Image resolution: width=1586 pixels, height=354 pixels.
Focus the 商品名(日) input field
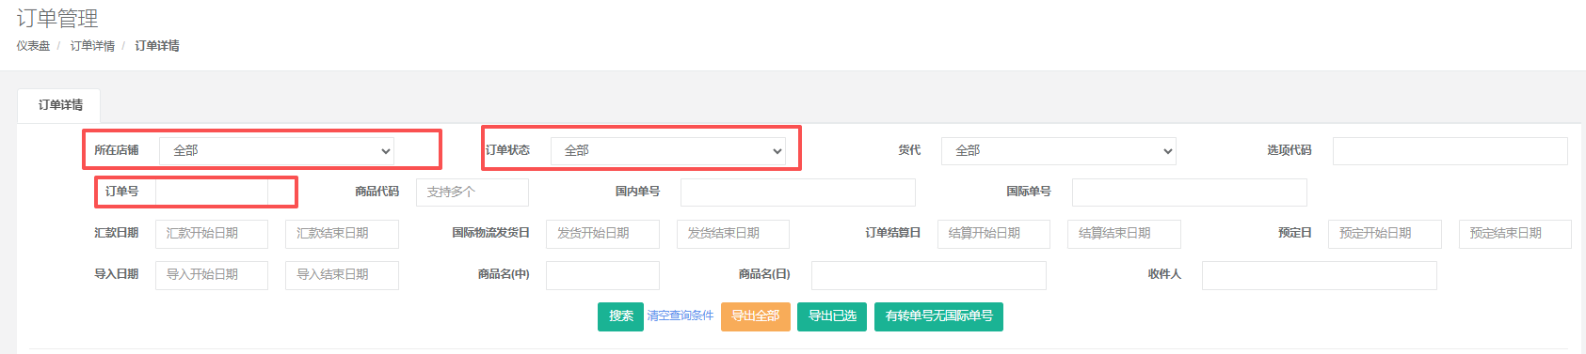pos(929,274)
